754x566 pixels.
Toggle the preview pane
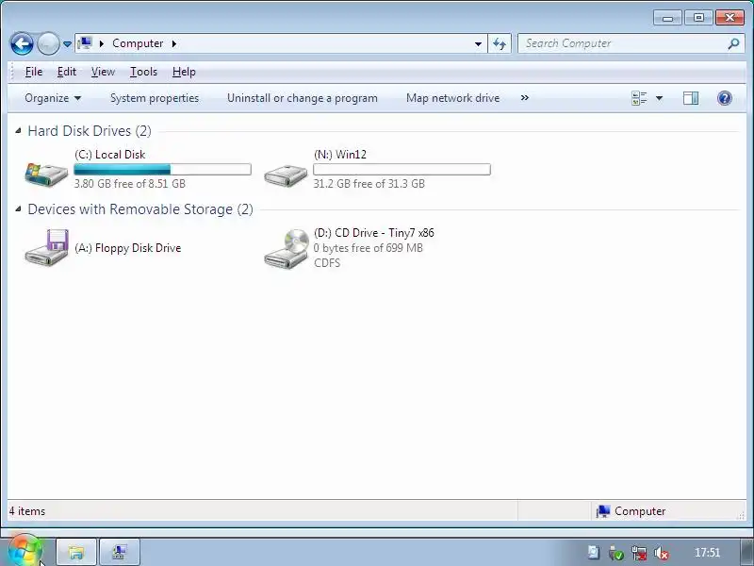[691, 98]
